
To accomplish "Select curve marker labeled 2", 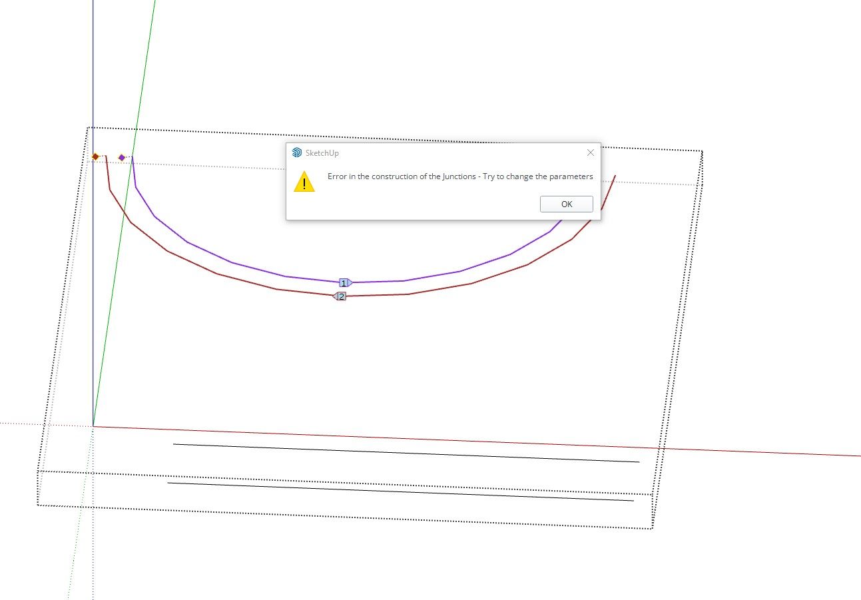I will tap(340, 296).
